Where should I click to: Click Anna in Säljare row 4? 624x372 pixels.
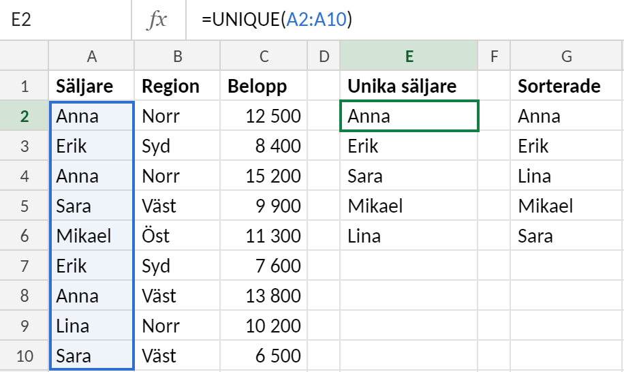[91, 176]
